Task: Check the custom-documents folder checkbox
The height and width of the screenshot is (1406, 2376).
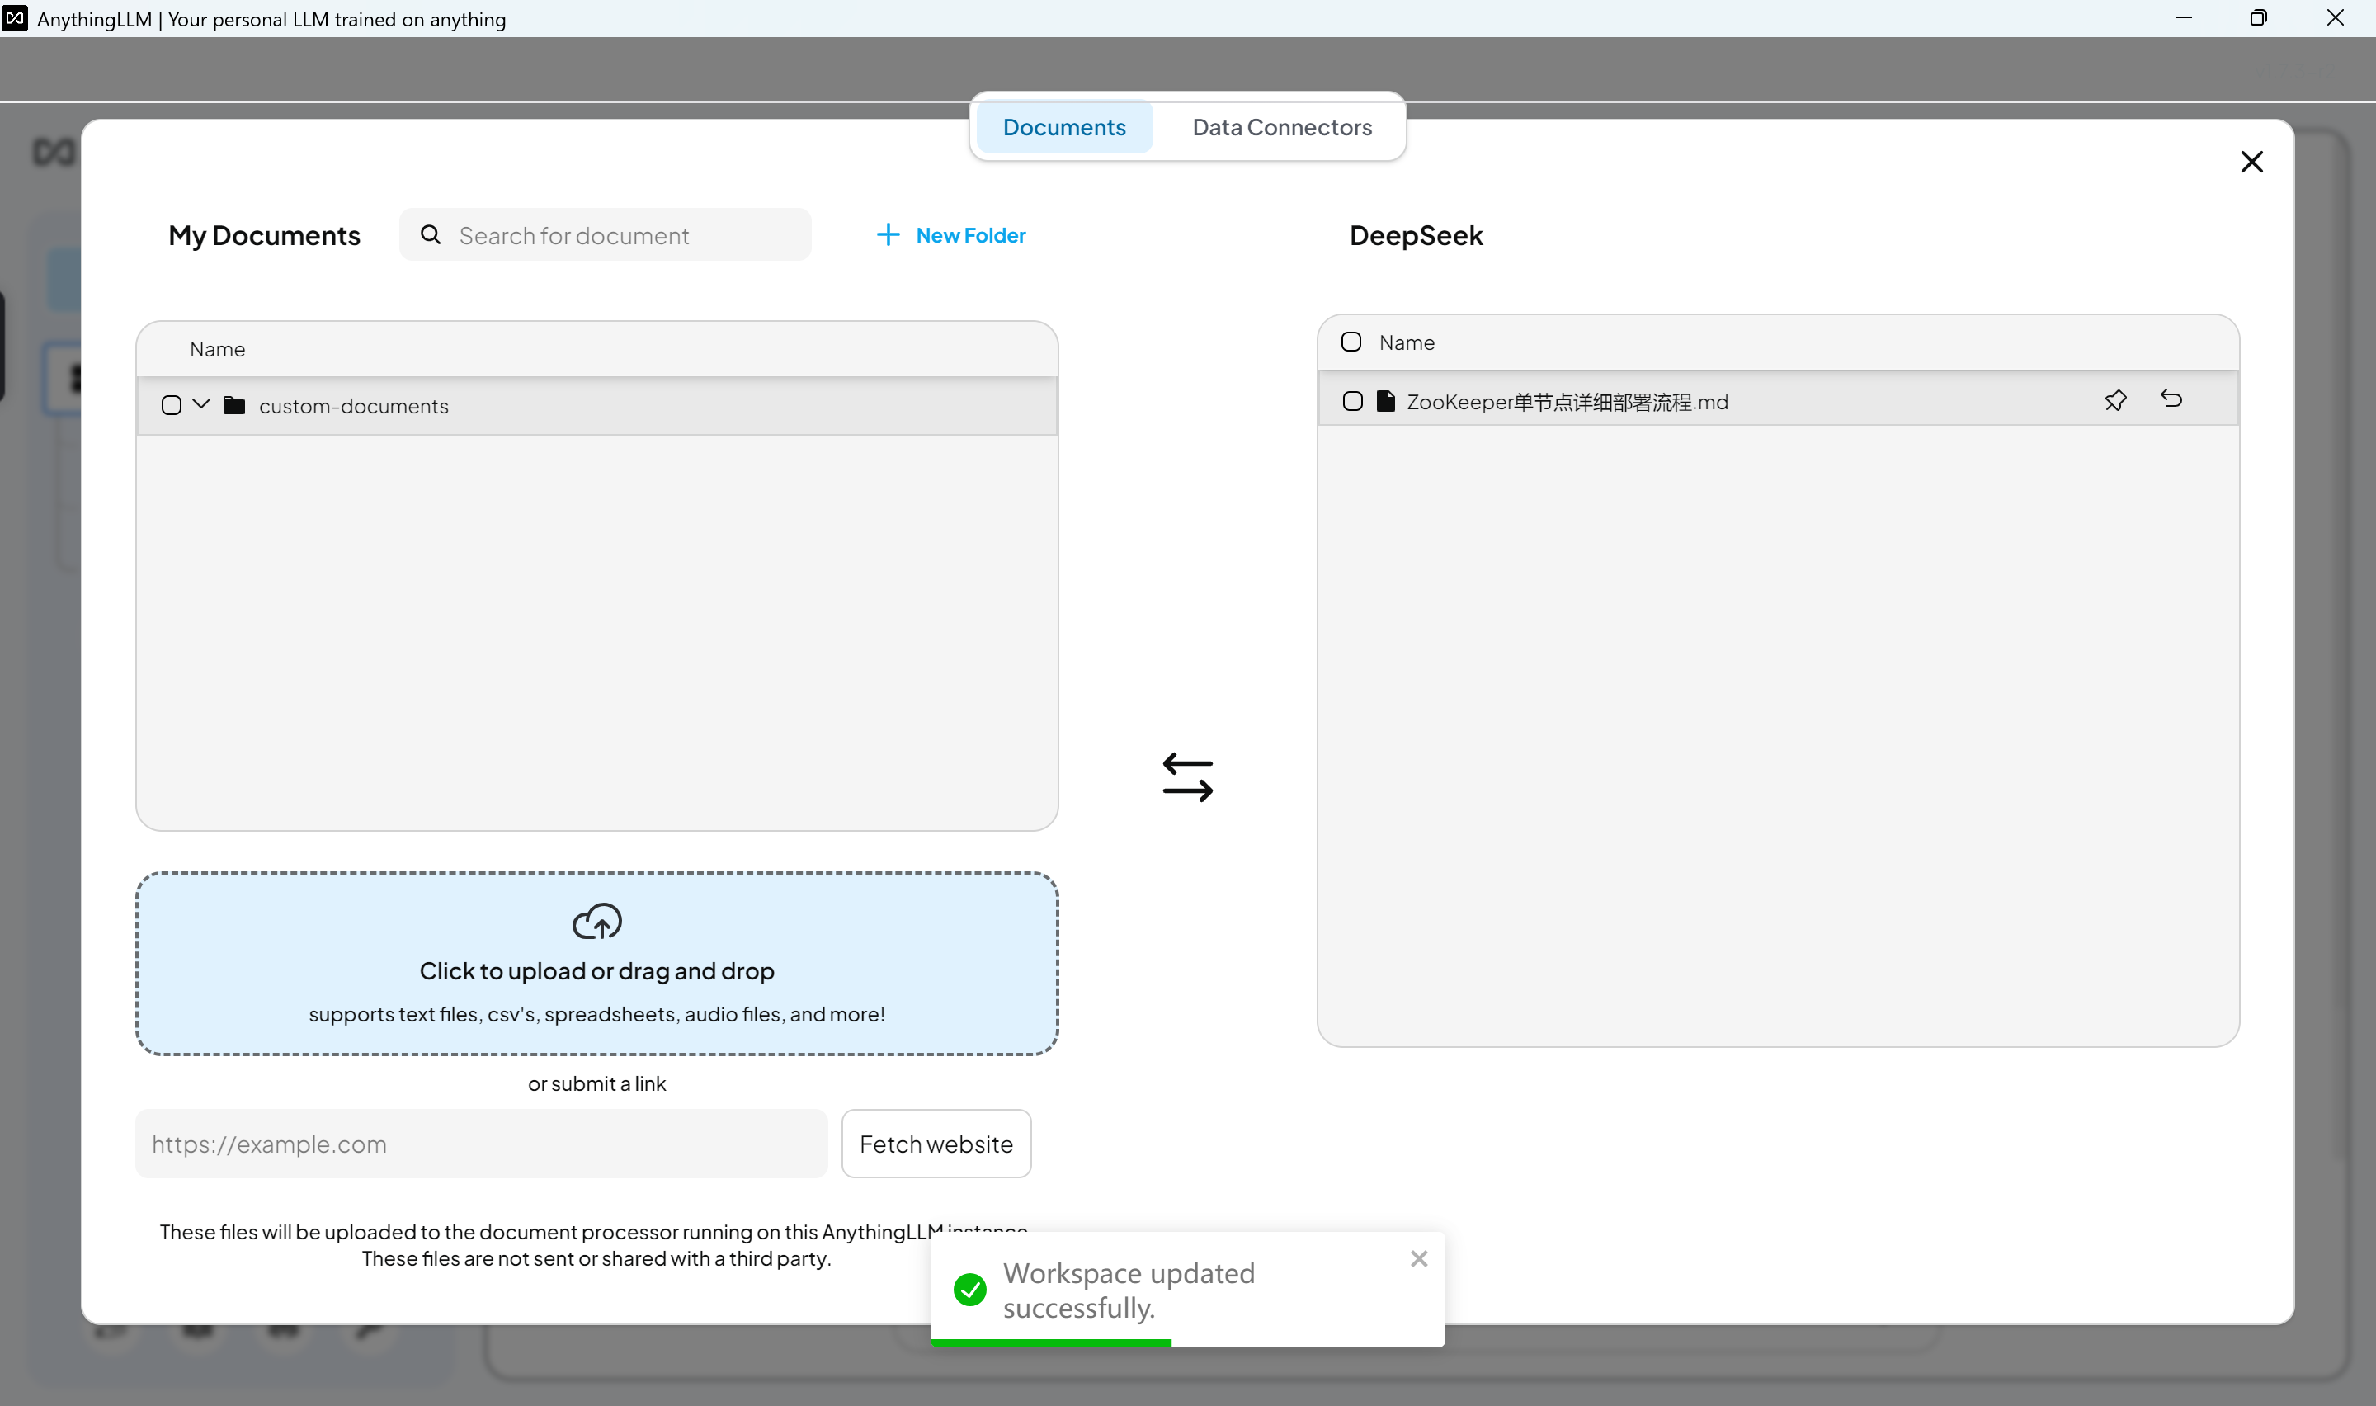Action: (x=172, y=405)
